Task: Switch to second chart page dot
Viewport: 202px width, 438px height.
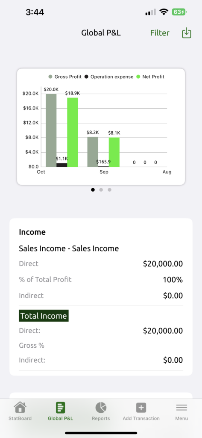Action: coord(101,189)
